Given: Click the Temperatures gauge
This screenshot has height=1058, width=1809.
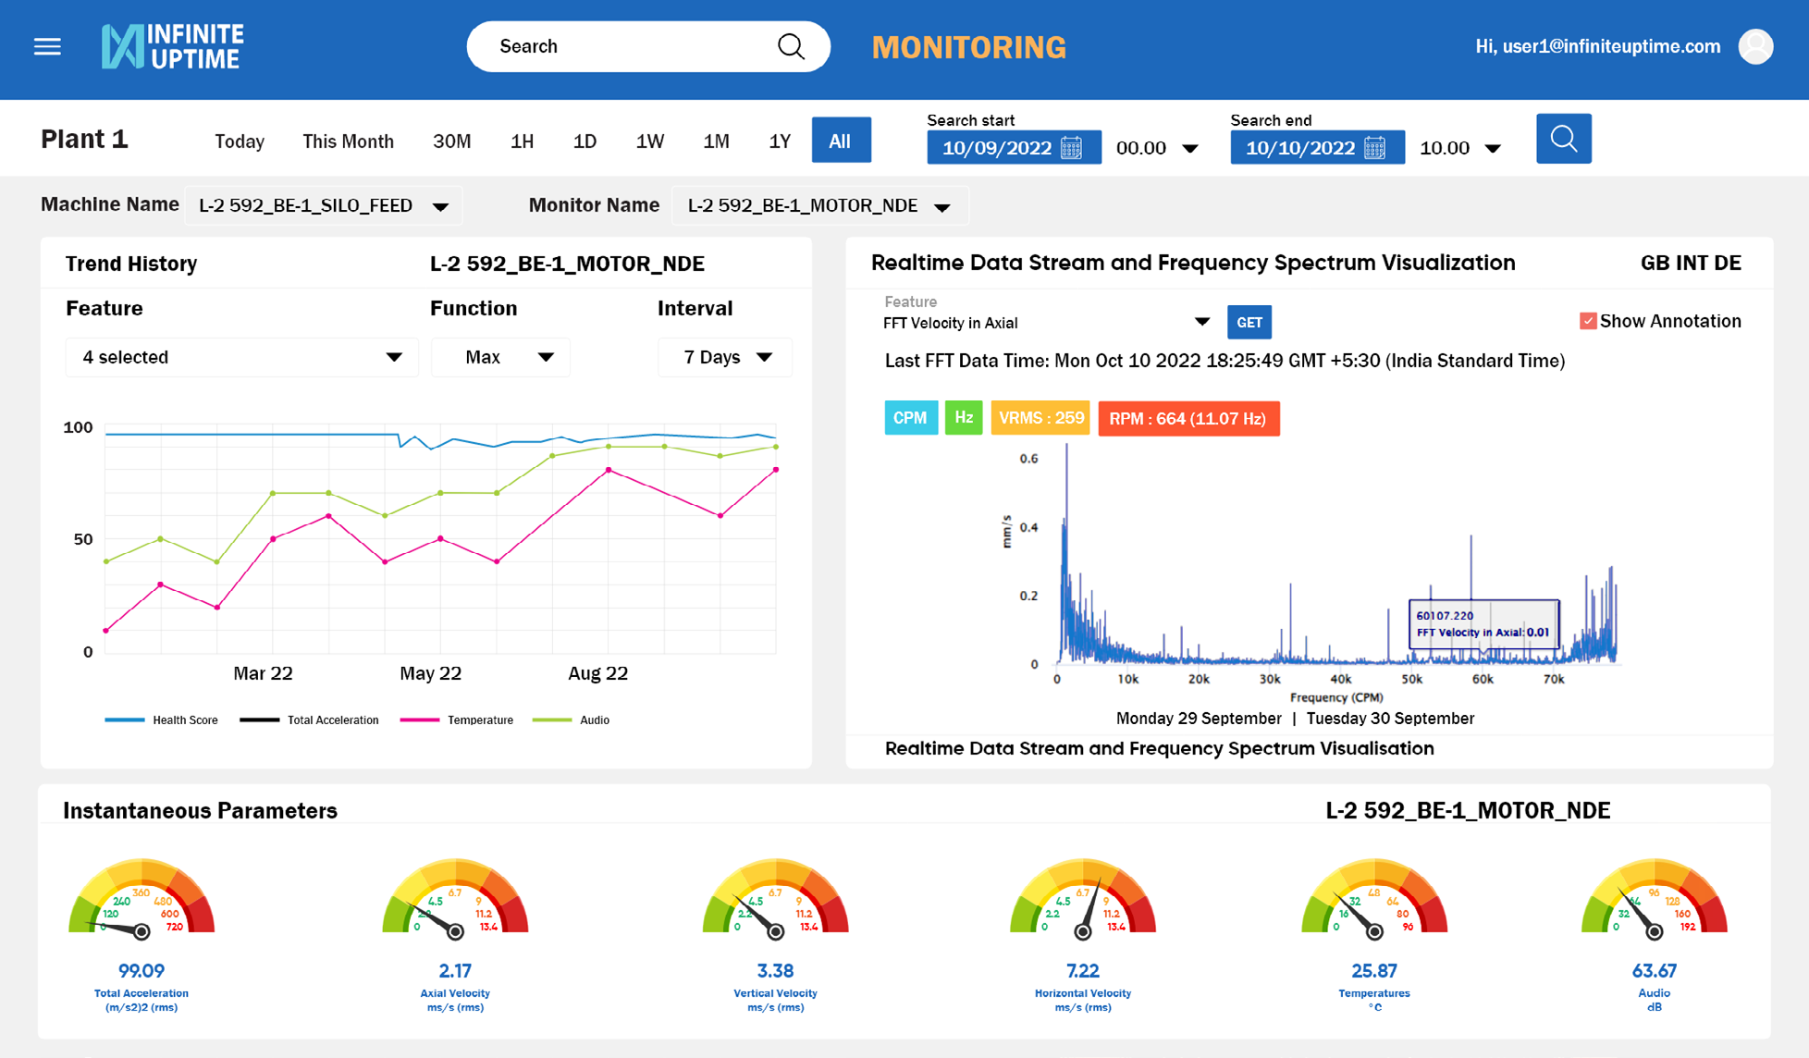Looking at the screenshot, I should (1374, 898).
